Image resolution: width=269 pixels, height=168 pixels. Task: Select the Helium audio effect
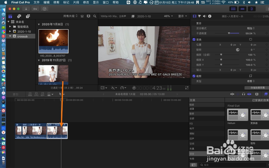(238, 115)
